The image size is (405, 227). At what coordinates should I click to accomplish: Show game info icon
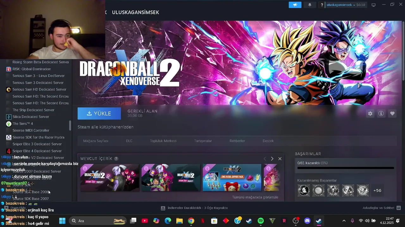click(x=381, y=113)
